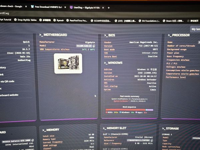Image resolution: width=200 pixels, height=150 pixels.
Task: Click the Windows Edition label
Action: pyautogui.click(x=108, y=69)
